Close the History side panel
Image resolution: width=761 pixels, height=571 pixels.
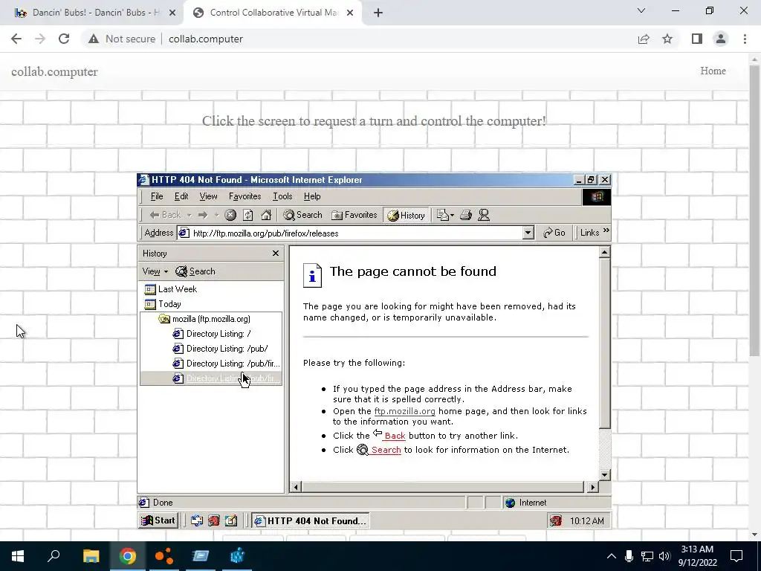276,254
